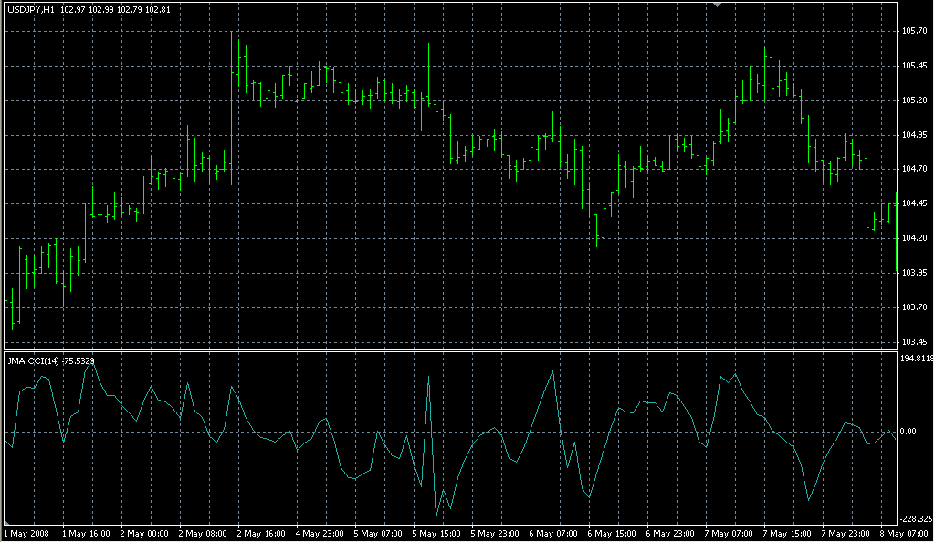Screen dimensions: 935x542
Task: Select the 2 May 16:00 time label
Action: click(263, 533)
